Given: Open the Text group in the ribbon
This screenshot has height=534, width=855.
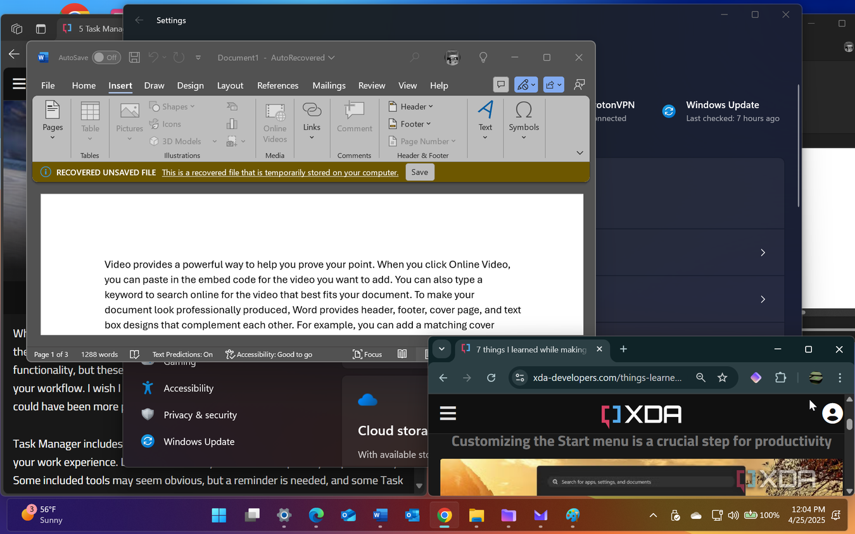Looking at the screenshot, I should [485, 120].
